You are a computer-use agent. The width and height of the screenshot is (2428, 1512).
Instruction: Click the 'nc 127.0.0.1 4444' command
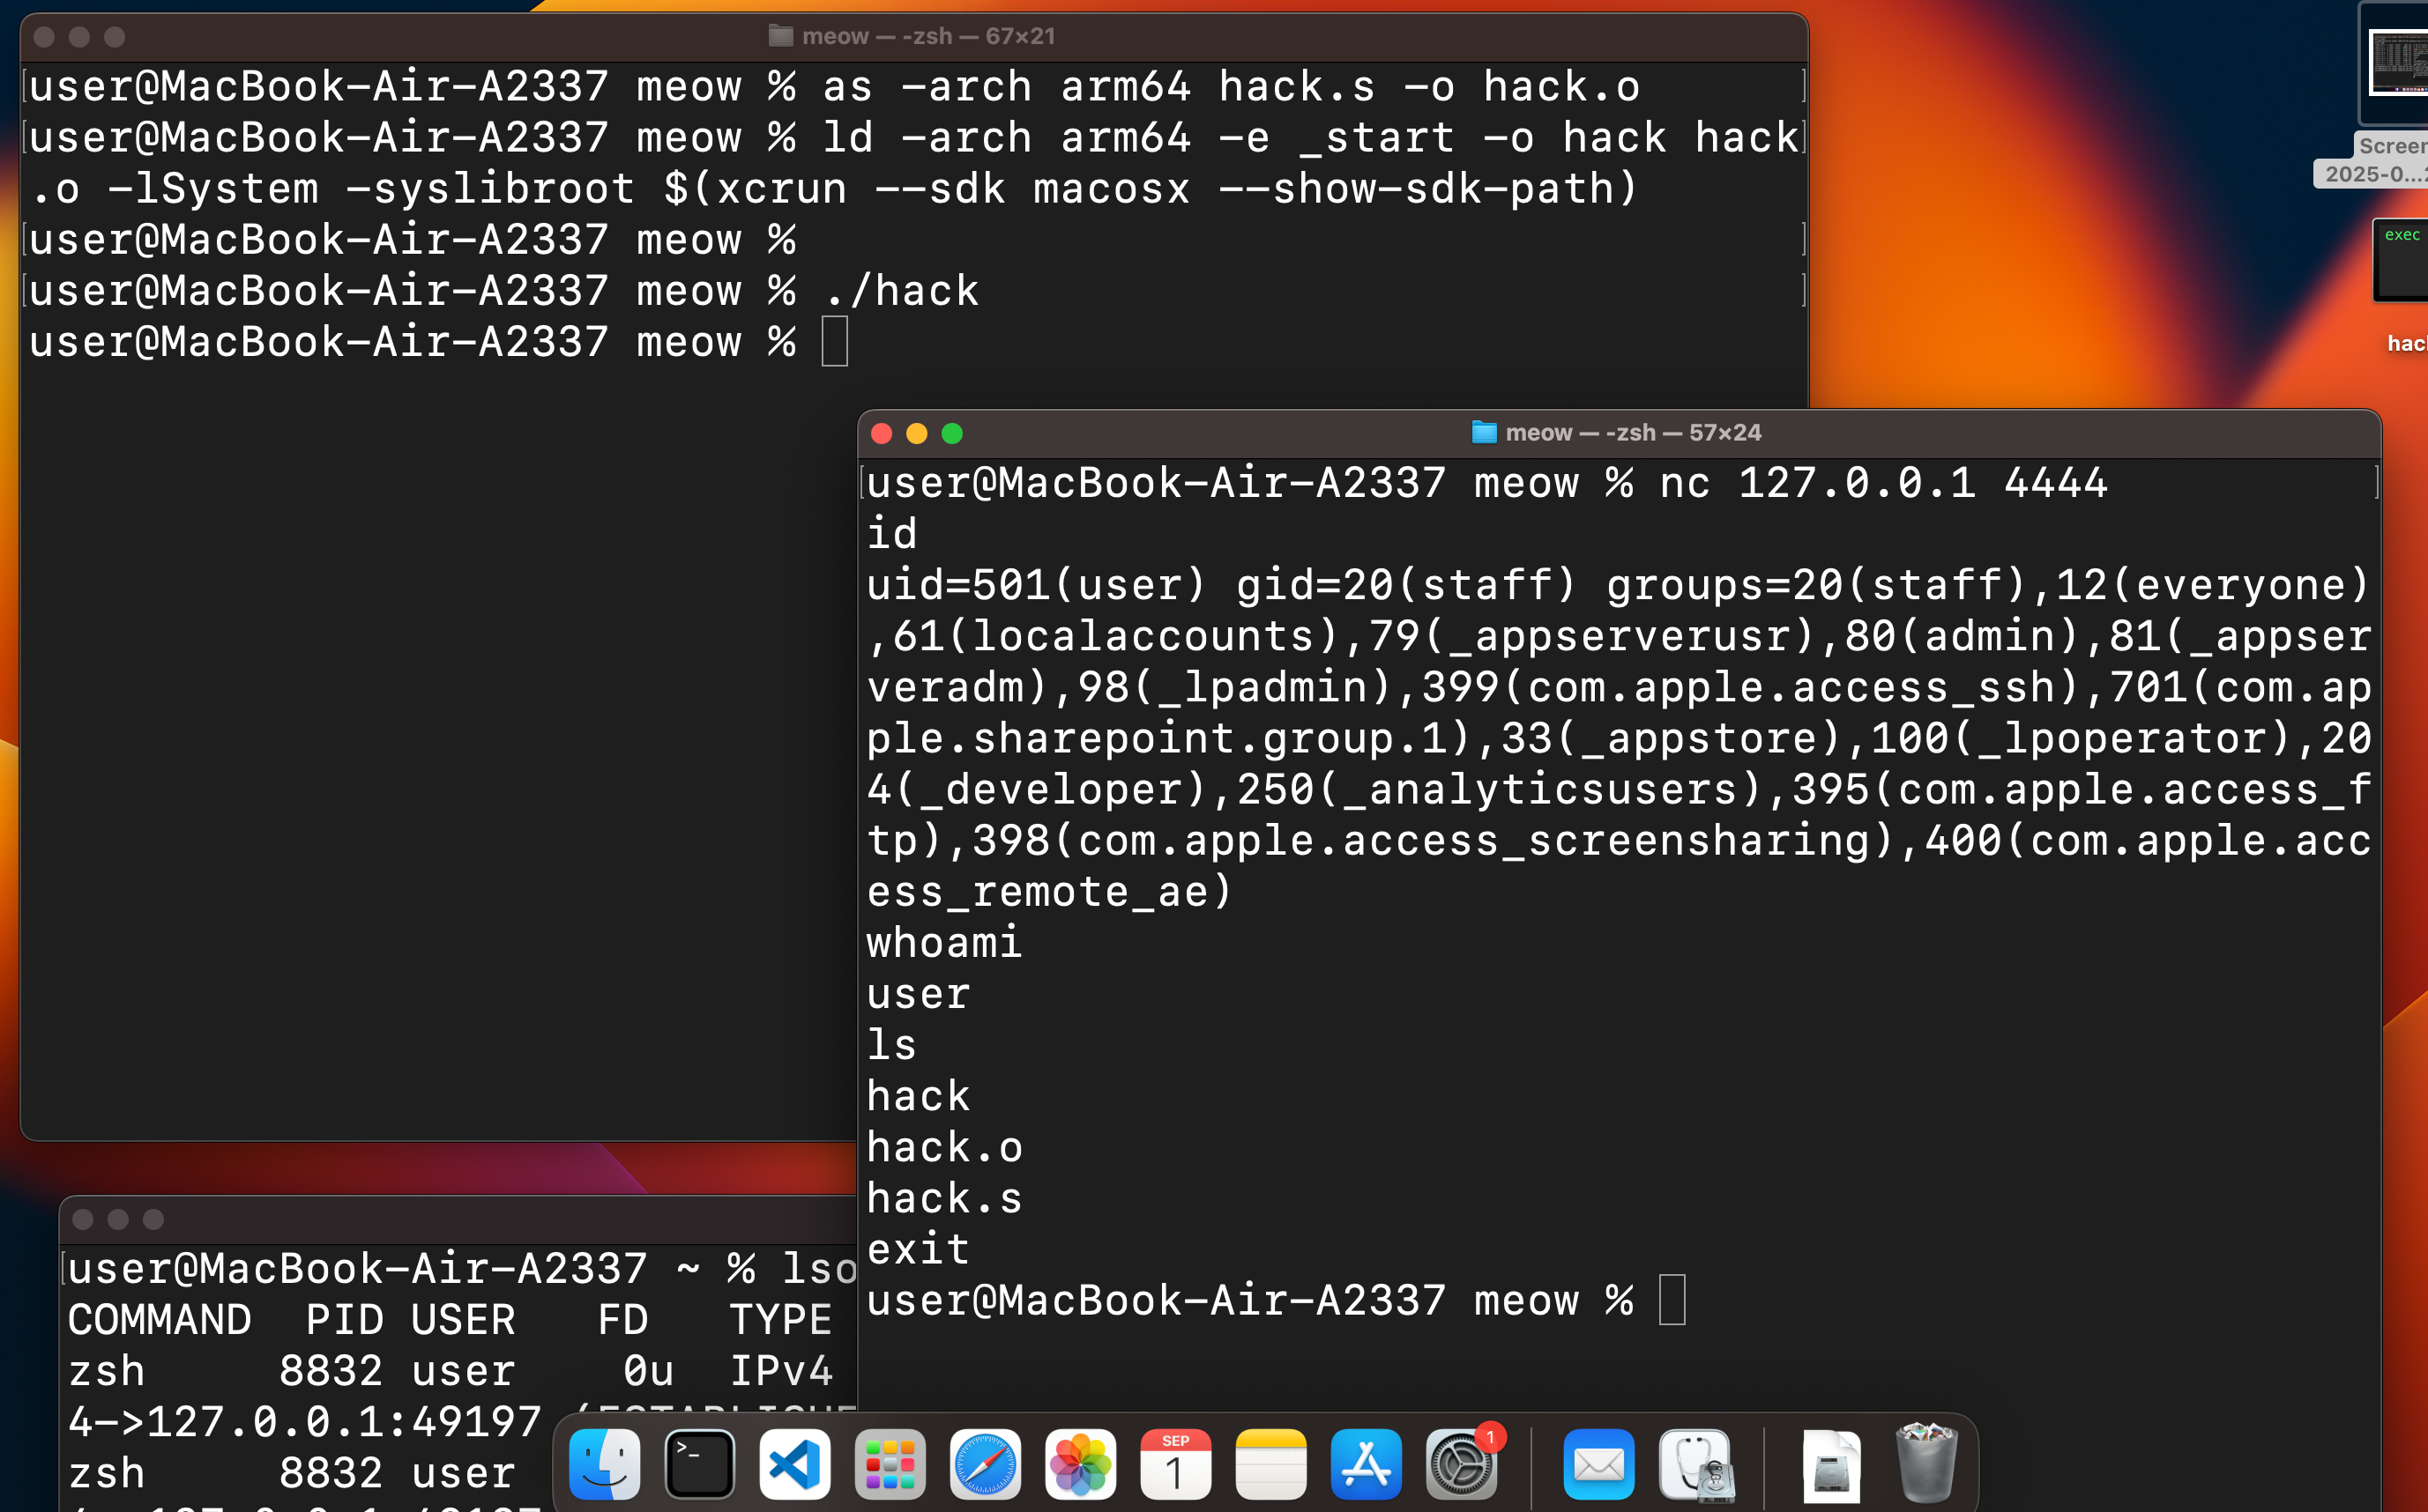point(1884,483)
